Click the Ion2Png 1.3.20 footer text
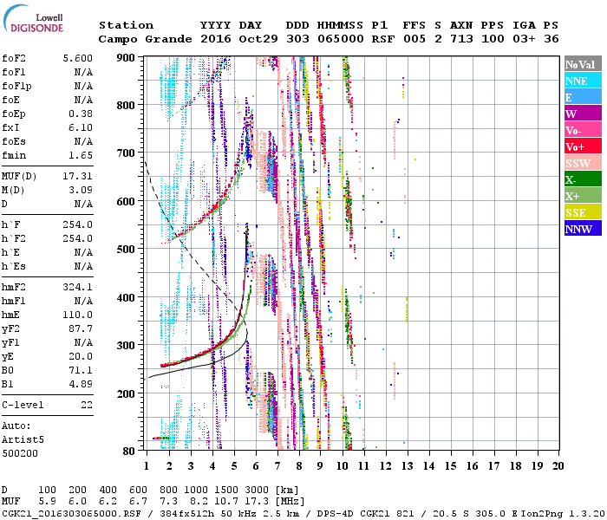The height and width of the screenshot is (520, 607). tap(563, 513)
